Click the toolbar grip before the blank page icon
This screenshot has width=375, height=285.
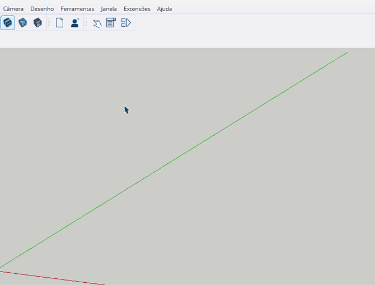[50, 23]
